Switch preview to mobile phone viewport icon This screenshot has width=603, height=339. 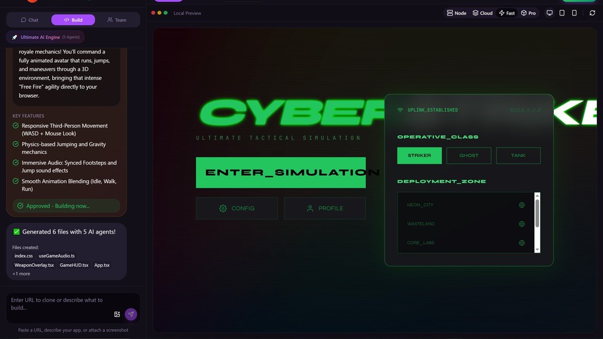pyautogui.click(x=574, y=13)
